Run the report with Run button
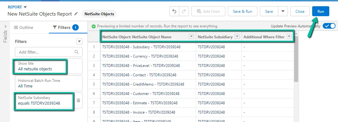Viewport: 338px width, 122px height. click(321, 11)
